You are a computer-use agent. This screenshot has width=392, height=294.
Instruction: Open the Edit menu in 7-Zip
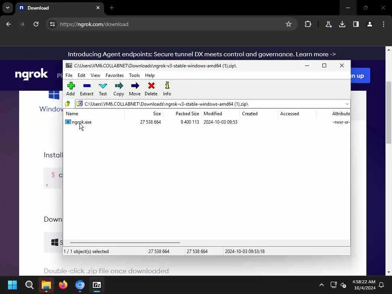point(81,75)
